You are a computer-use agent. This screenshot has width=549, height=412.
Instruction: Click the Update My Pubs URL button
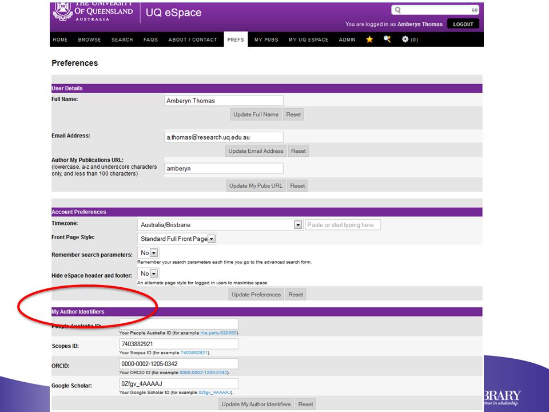[x=256, y=185]
